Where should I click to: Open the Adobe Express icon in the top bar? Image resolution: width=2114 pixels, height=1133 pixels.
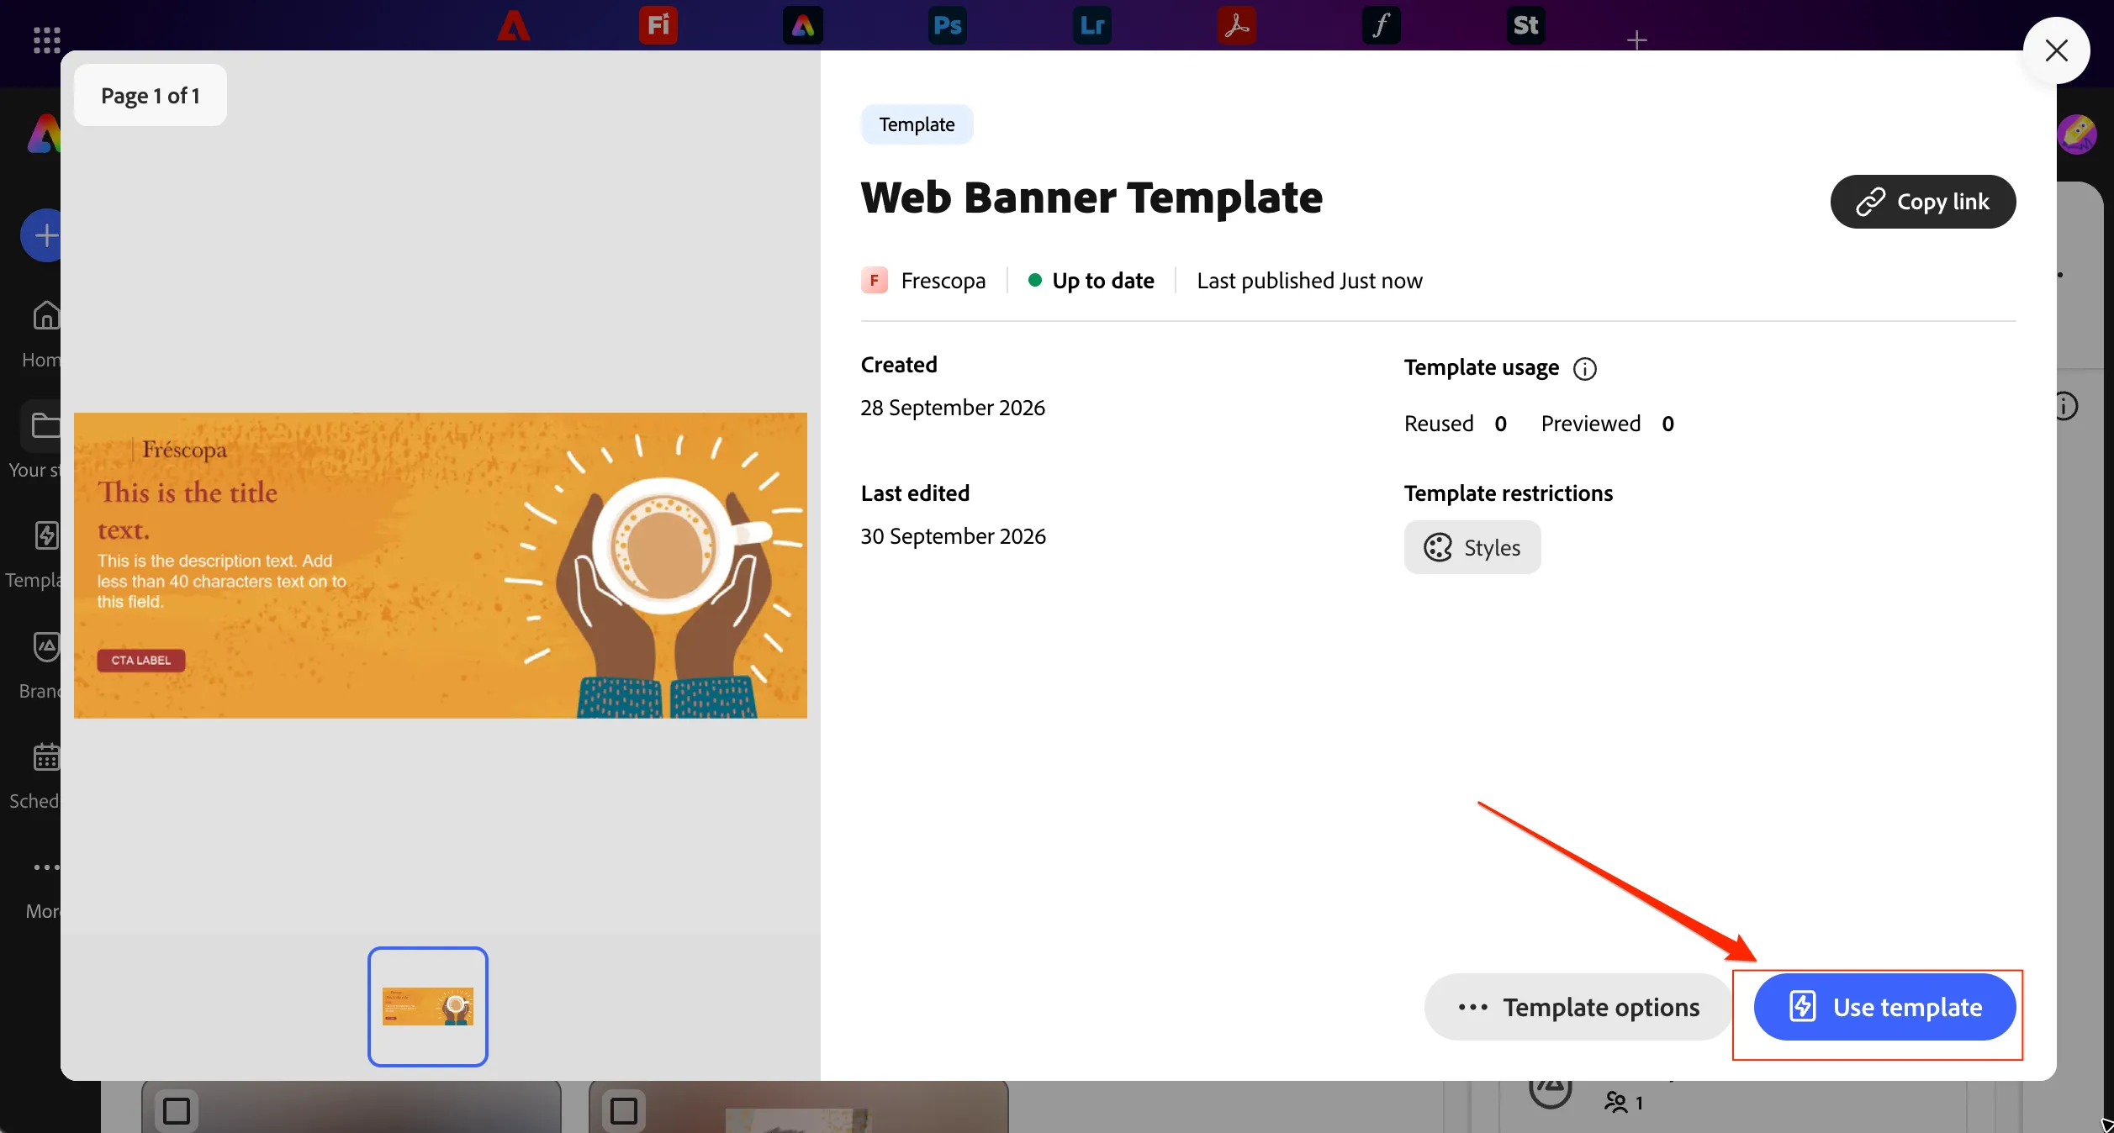point(803,25)
